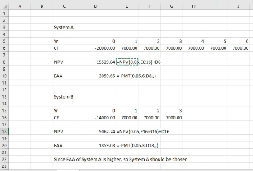Image resolution: width=253 pixels, height=171 pixels.
Task: Click cell F16 with 7000.00
Action: pos(149,118)
